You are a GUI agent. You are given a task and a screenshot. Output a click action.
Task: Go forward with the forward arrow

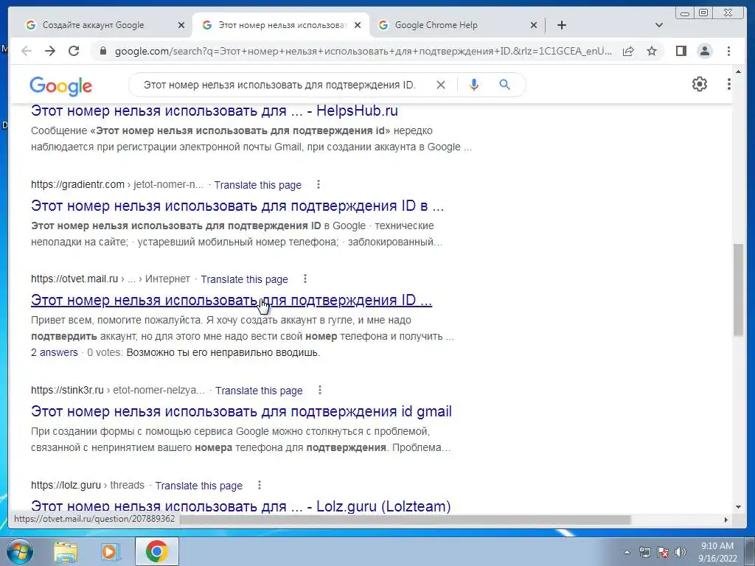50,51
